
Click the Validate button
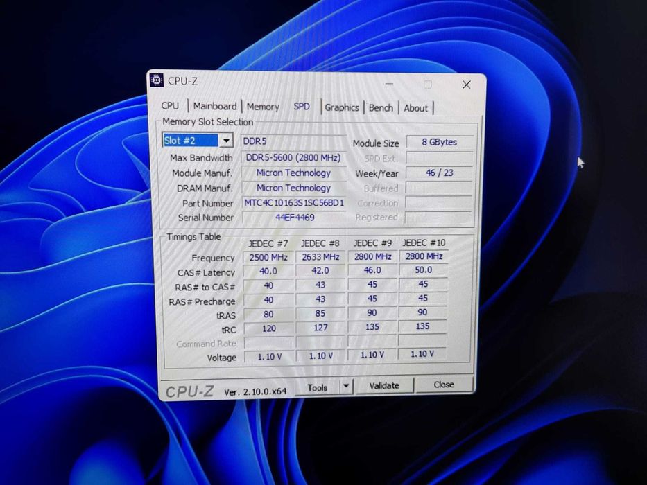pyautogui.click(x=383, y=386)
